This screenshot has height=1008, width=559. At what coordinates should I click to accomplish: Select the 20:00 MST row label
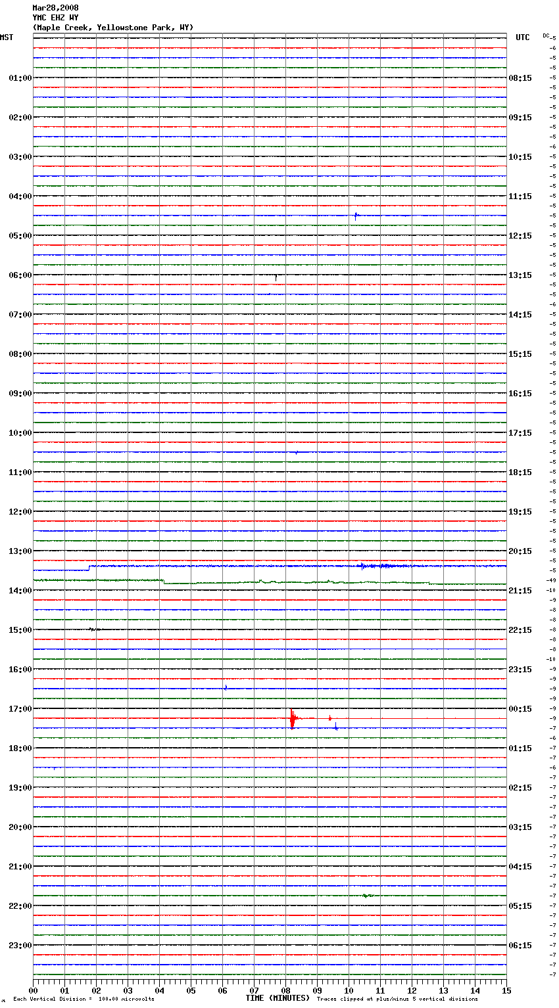(x=20, y=827)
